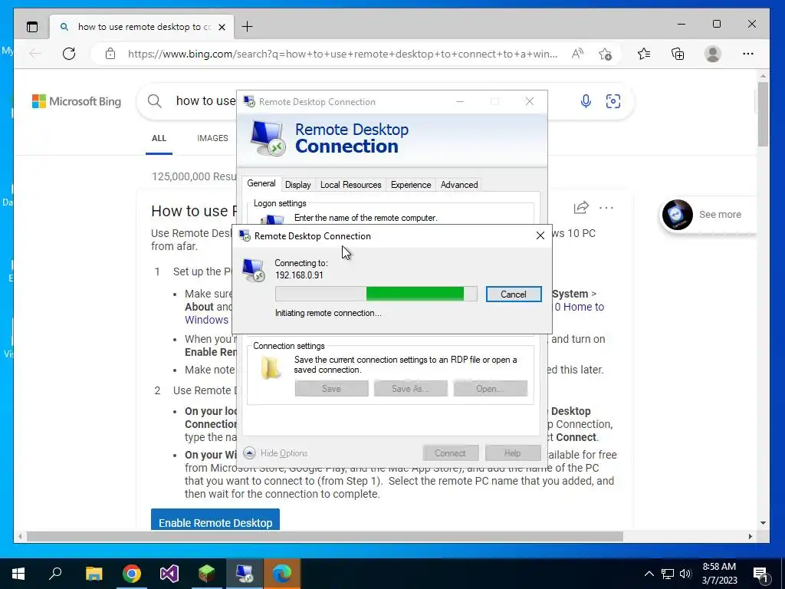This screenshot has height=589, width=785.
Task: Open Visual Studio from taskbar
Action: 169,574
